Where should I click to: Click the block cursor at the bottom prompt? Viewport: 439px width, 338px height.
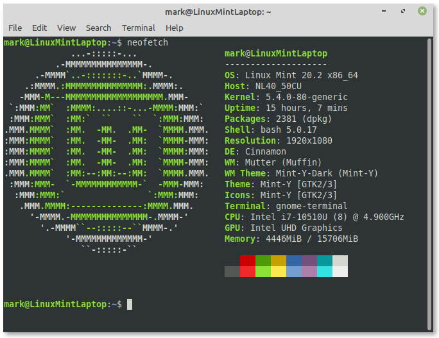point(130,305)
